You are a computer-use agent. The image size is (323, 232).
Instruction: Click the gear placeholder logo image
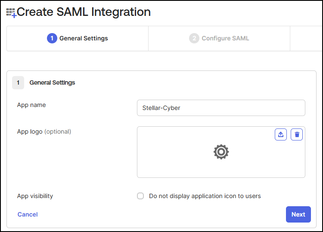[221, 152]
